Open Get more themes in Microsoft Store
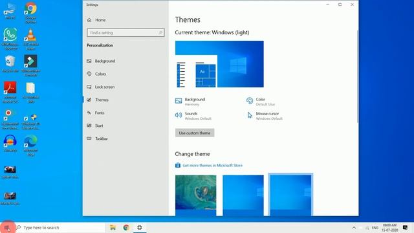Viewport: 414px width, 233px height. tap(212, 166)
